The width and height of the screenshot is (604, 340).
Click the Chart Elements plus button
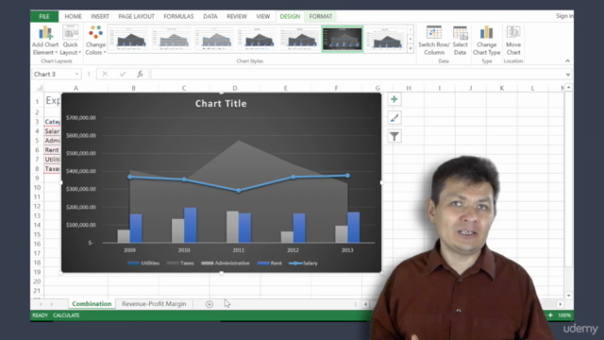pyautogui.click(x=394, y=99)
